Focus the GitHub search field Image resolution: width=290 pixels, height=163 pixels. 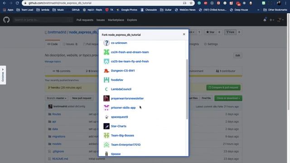(43, 20)
